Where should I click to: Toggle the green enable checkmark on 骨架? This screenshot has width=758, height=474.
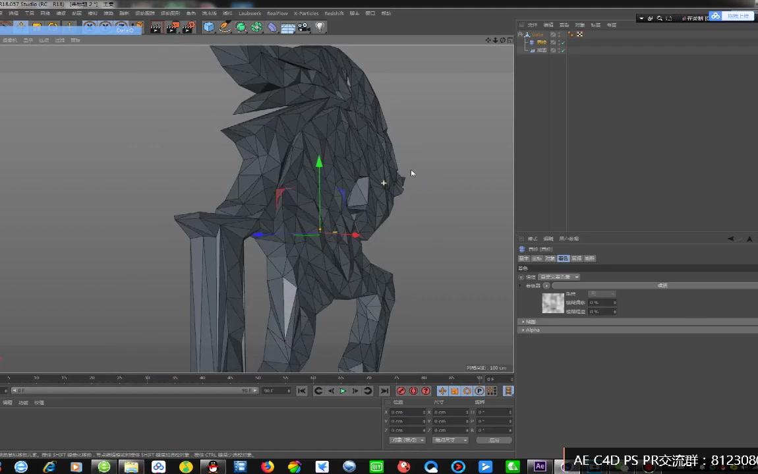562,42
